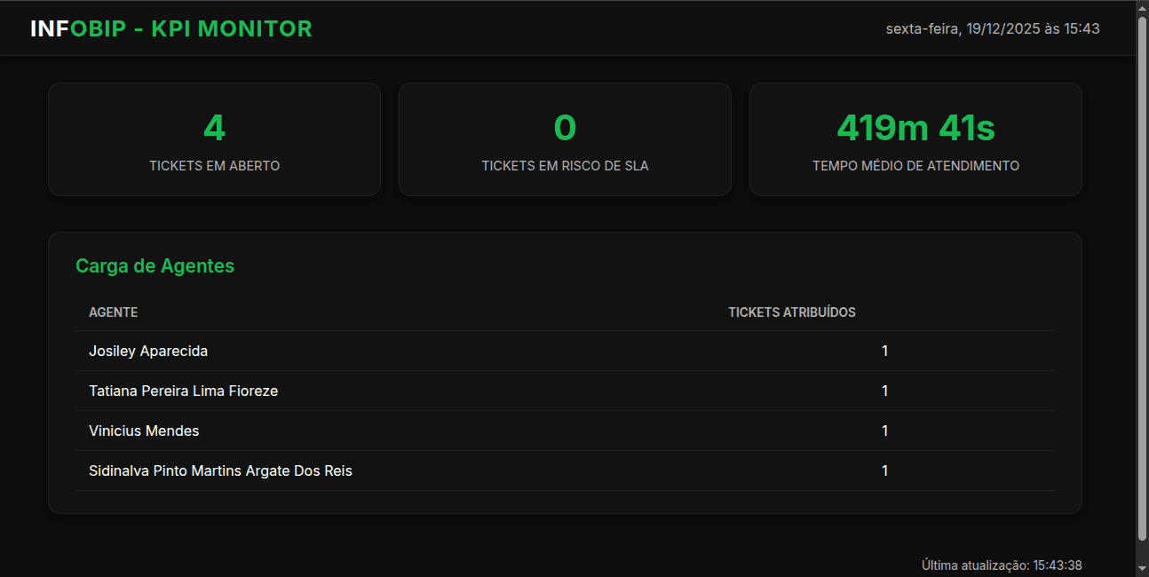Click the Última atualização timestamp
This screenshot has height=577, width=1149.
[1002, 565]
